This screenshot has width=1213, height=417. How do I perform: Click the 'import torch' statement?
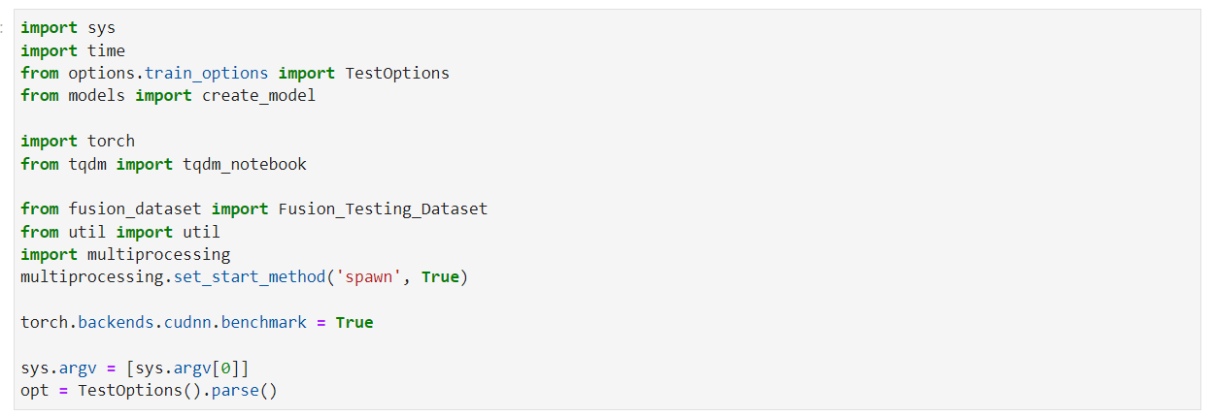coord(78,141)
